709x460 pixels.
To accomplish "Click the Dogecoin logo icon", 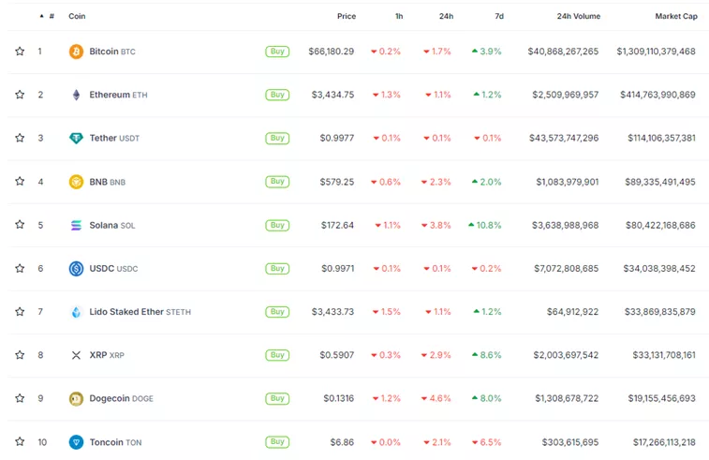I will [76, 398].
